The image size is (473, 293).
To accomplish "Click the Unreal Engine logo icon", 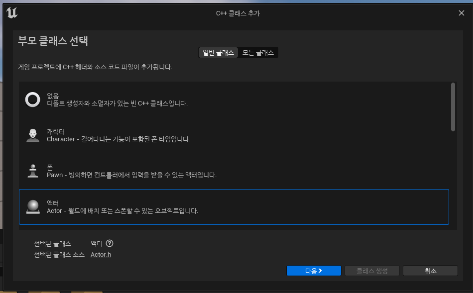I will [12, 13].
